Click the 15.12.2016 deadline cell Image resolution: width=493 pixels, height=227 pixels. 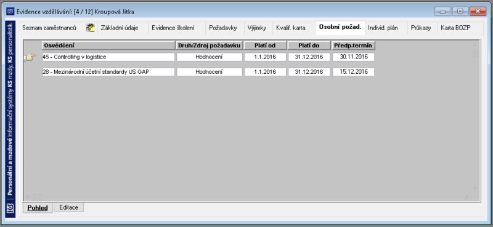[x=353, y=72]
